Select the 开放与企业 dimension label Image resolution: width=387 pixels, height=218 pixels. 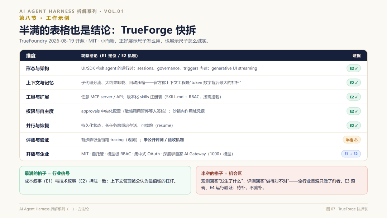point(38,154)
